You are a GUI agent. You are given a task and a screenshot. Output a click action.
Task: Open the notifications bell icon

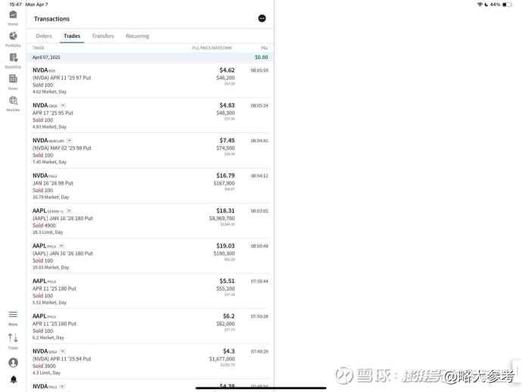[14, 379]
